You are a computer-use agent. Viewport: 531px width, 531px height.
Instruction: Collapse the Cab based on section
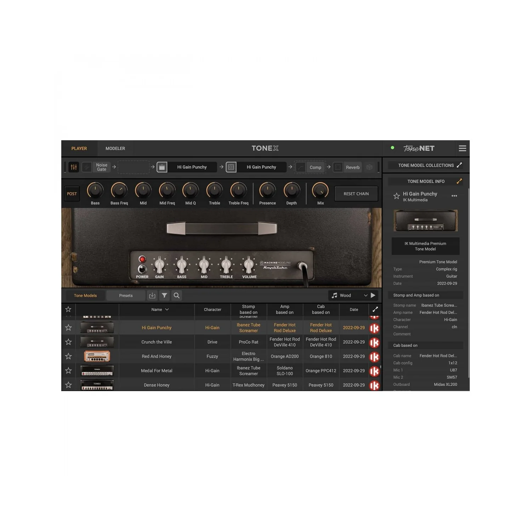click(x=426, y=346)
